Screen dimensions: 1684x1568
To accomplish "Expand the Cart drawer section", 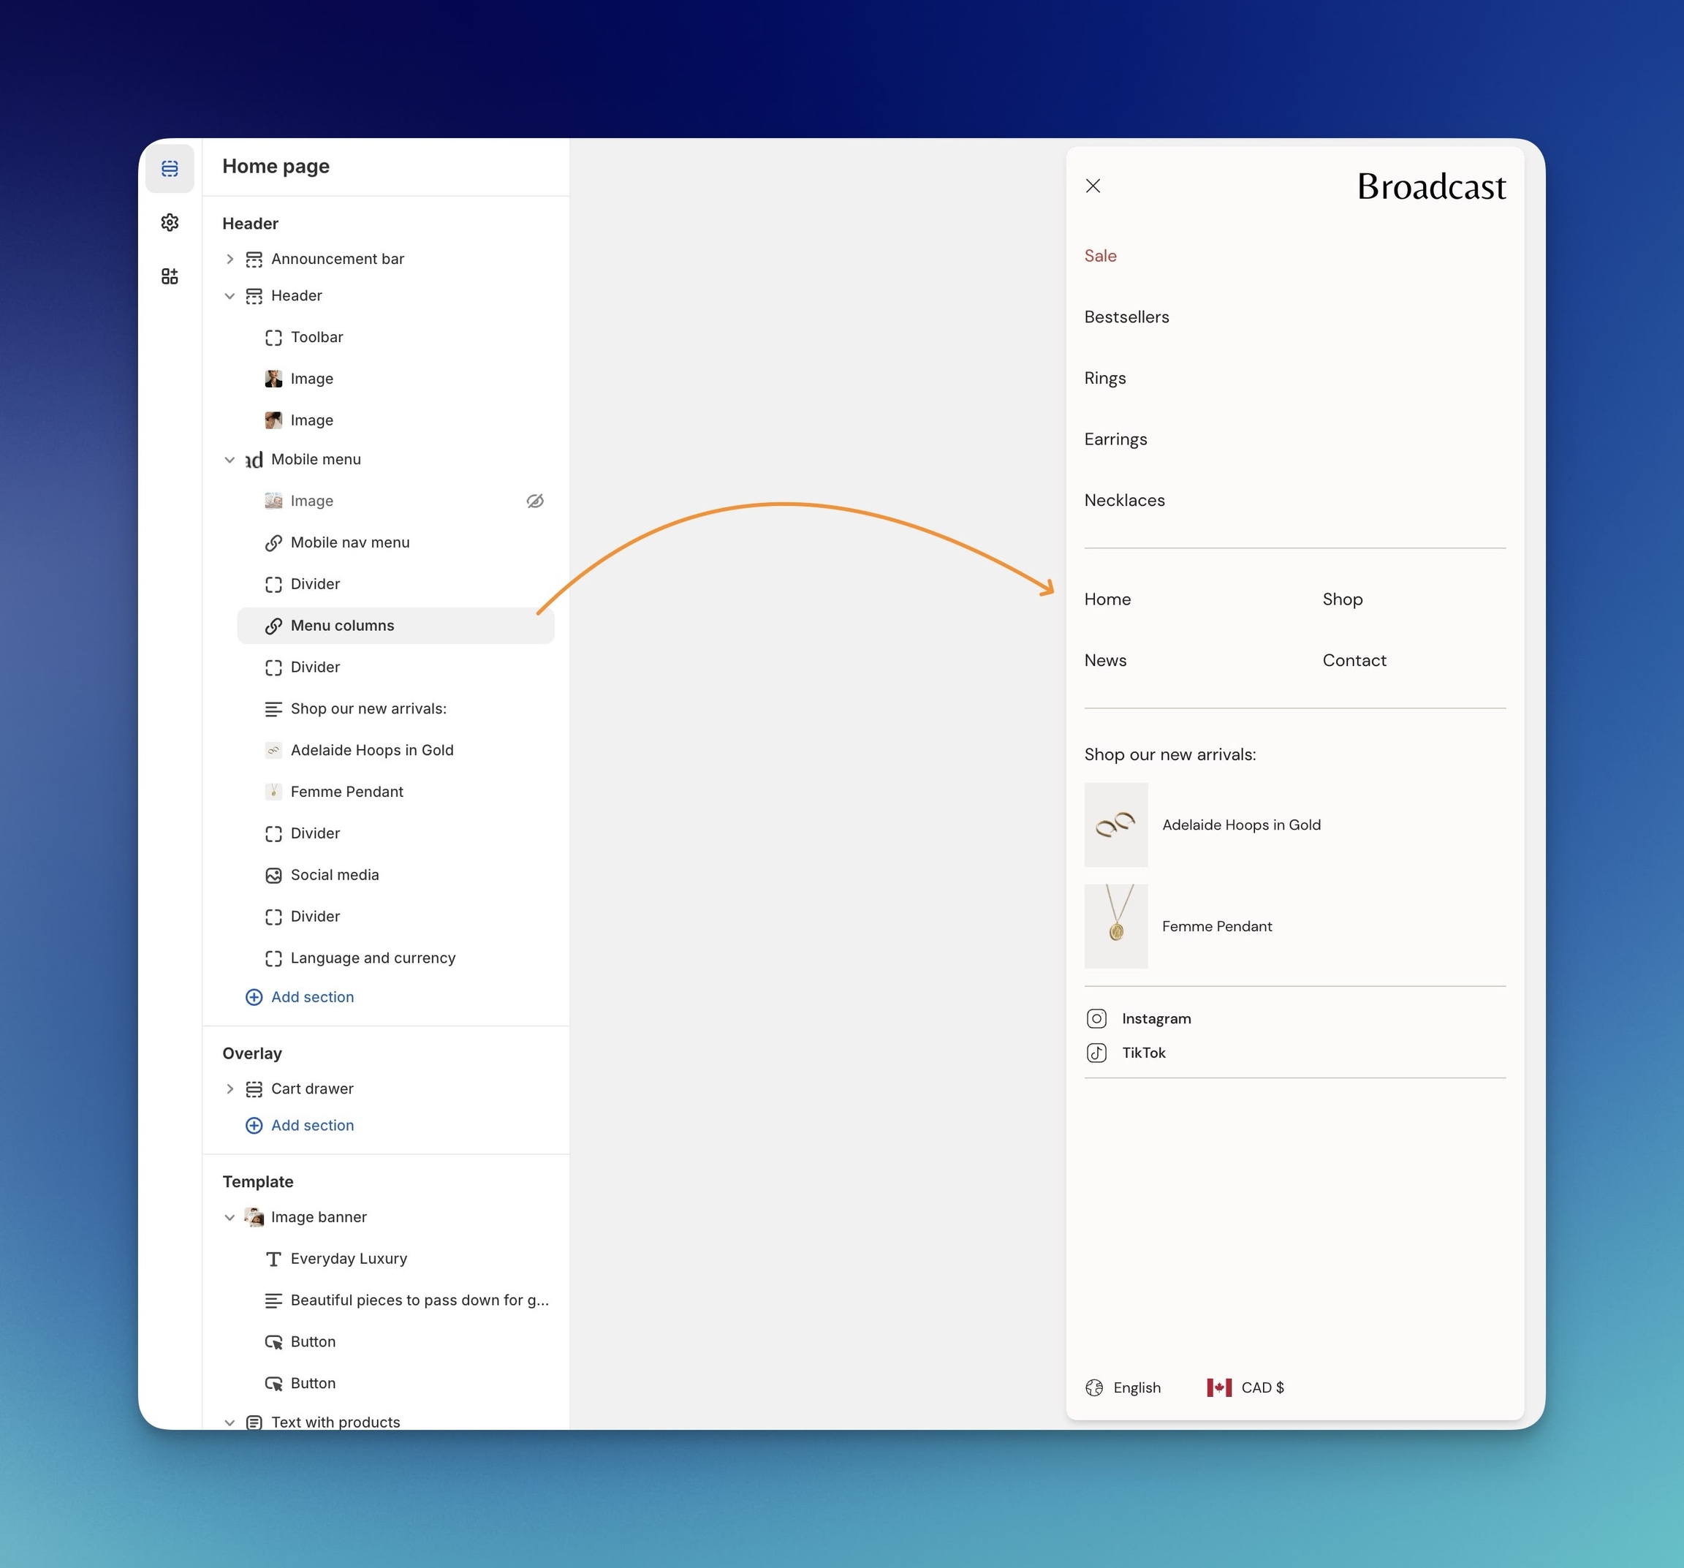I will coord(230,1089).
